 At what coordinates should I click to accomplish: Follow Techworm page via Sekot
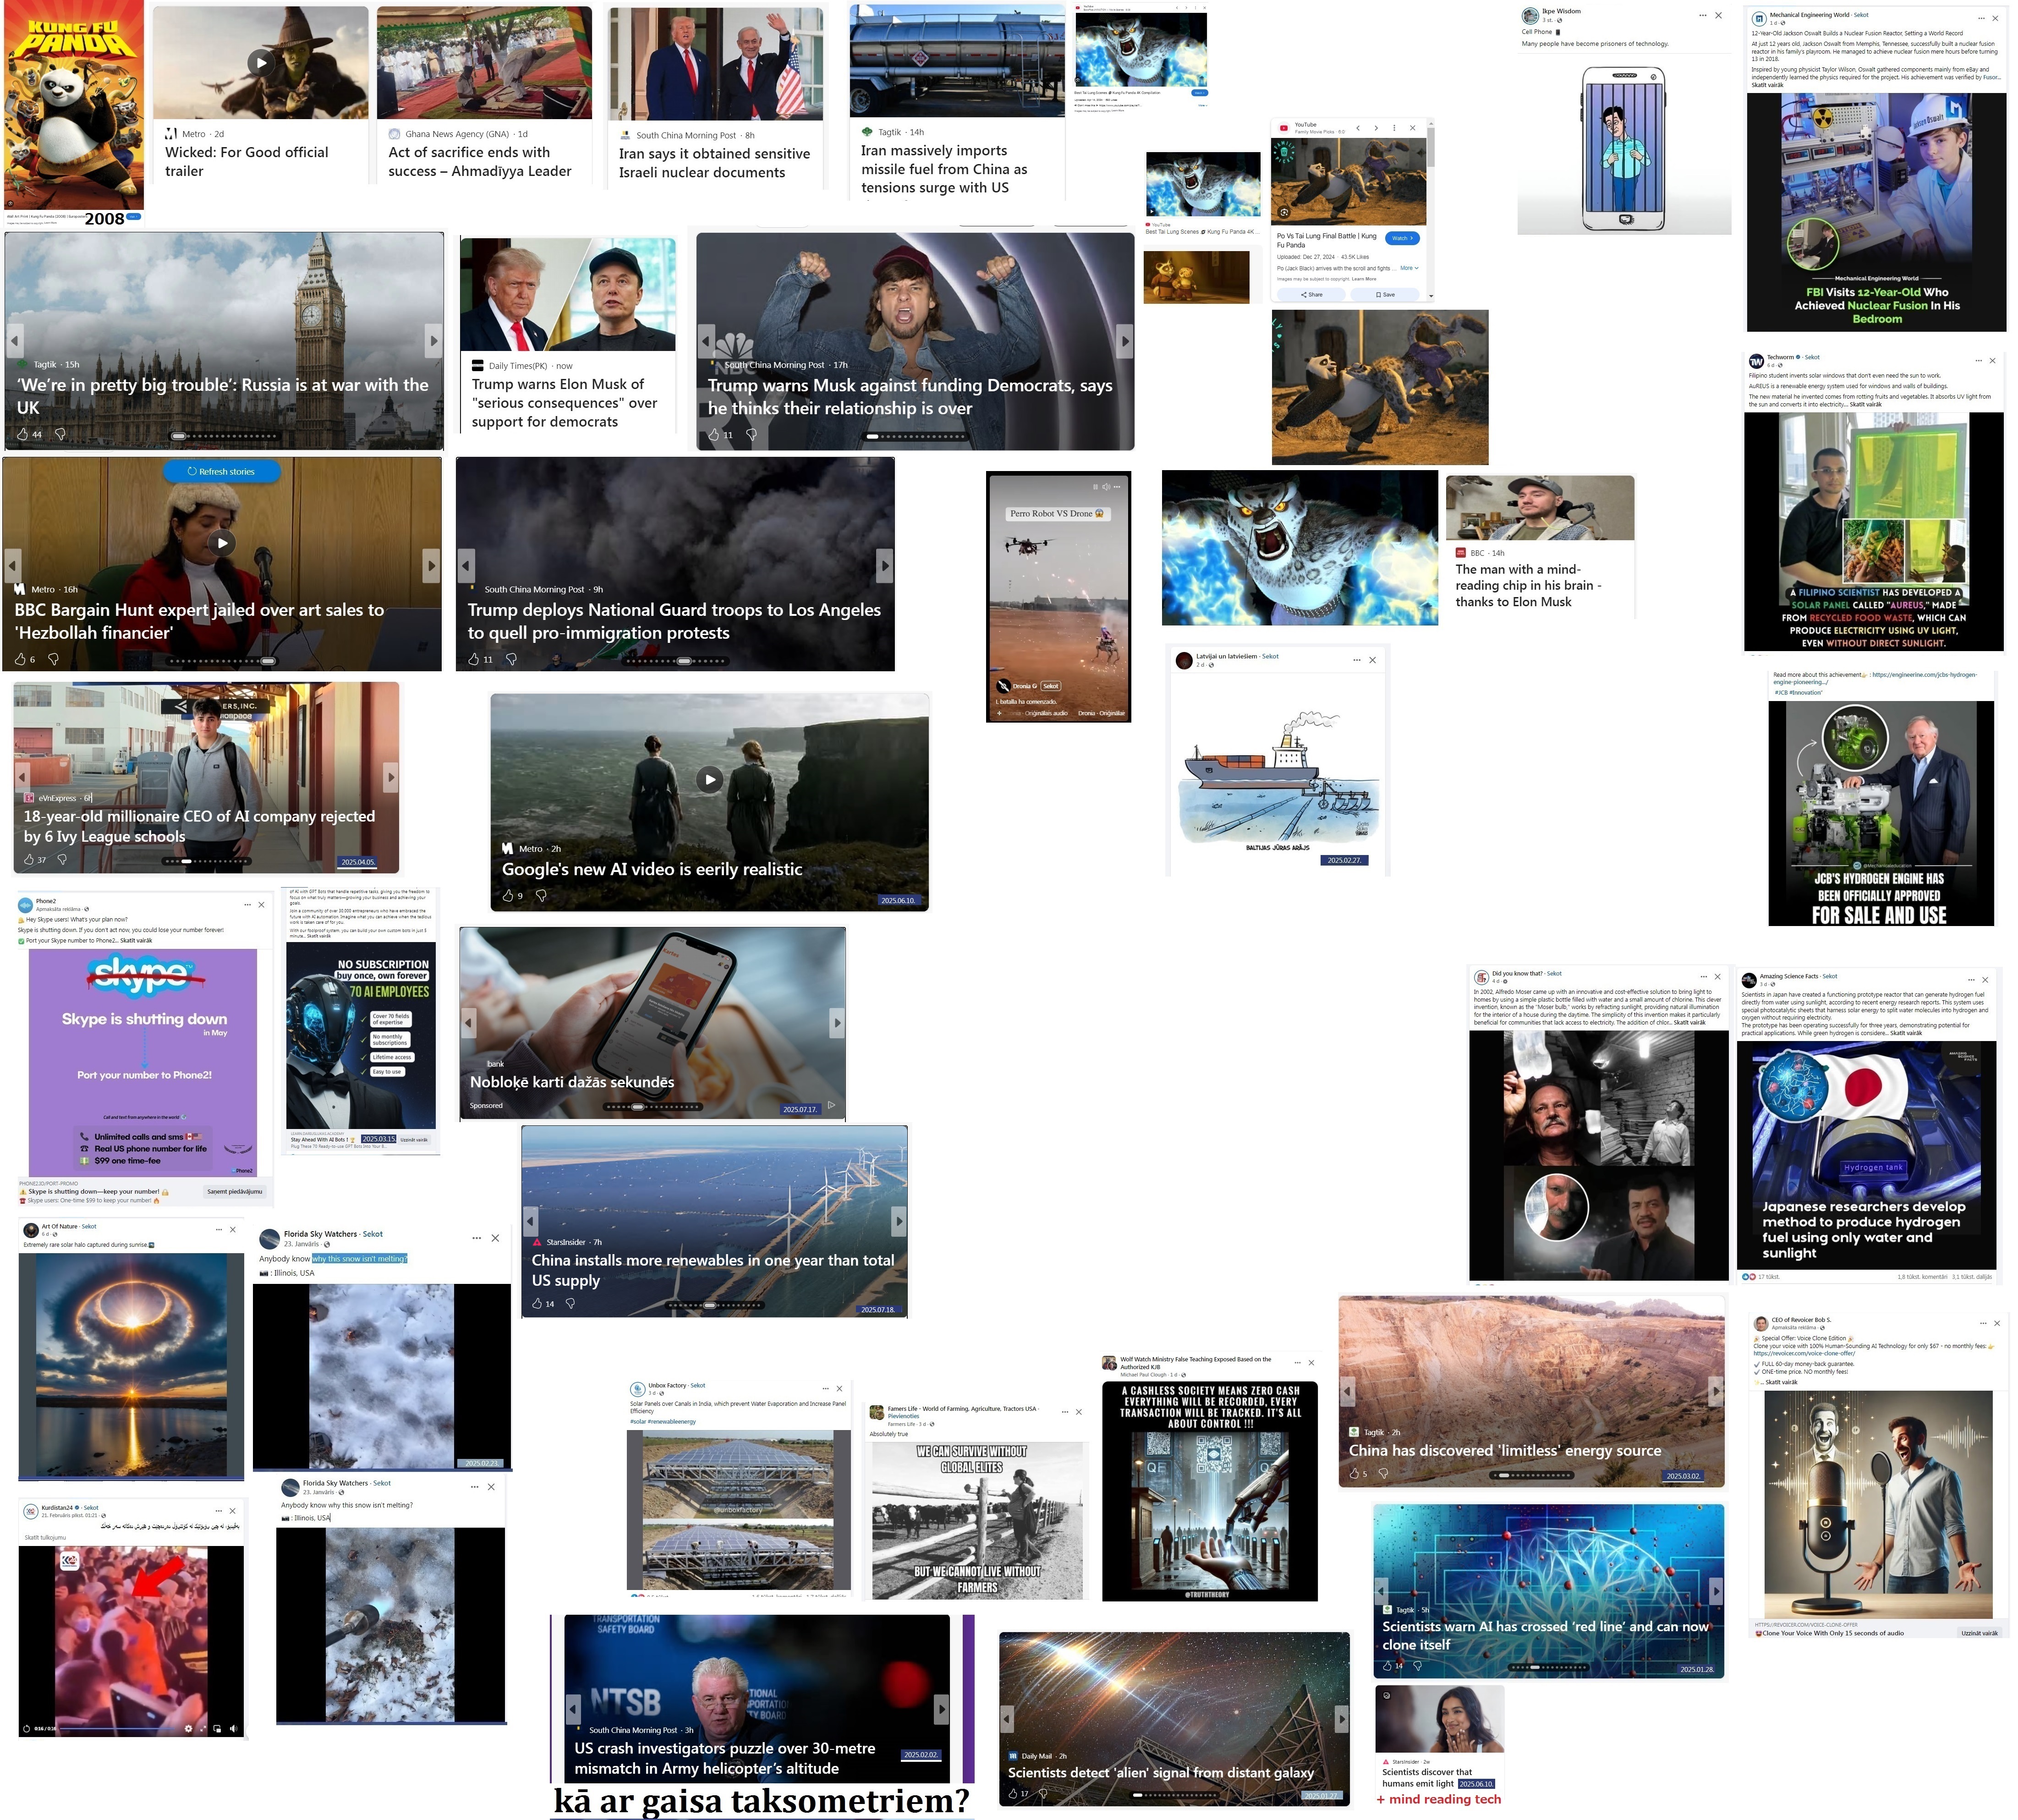point(1812,357)
